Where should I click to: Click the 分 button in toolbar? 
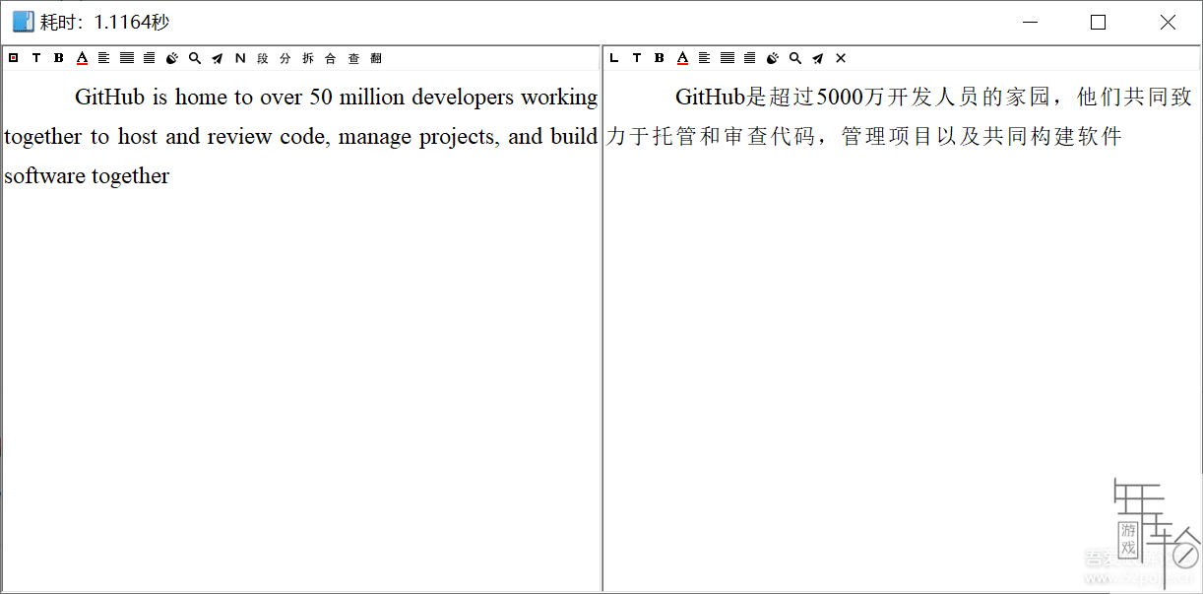[x=285, y=58]
